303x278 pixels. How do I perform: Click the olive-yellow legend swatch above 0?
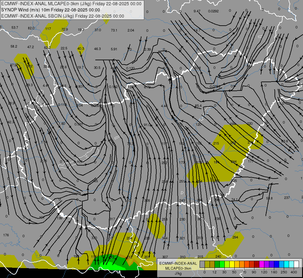click(207, 264)
